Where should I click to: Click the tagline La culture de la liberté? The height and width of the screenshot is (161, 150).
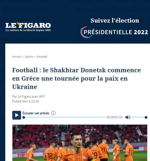point(28,30)
